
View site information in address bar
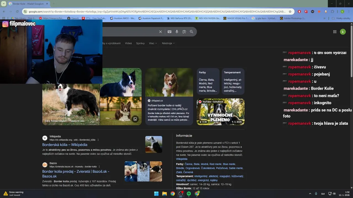click(25, 12)
